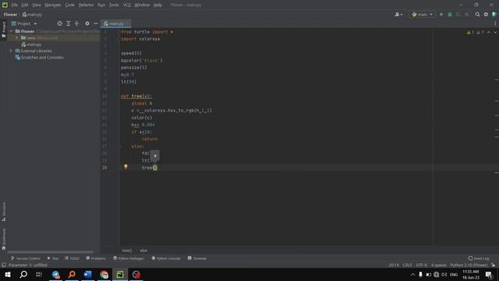Image resolution: width=499 pixels, height=281 pixels.
Task: Click the intention light bulb on line 20
Action: coord(126,166)
